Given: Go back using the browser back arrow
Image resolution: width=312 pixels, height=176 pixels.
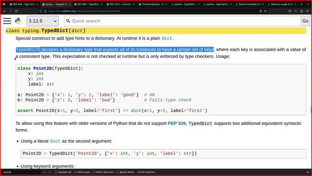Looking at the screenshot, I should (x=4, y=11).
